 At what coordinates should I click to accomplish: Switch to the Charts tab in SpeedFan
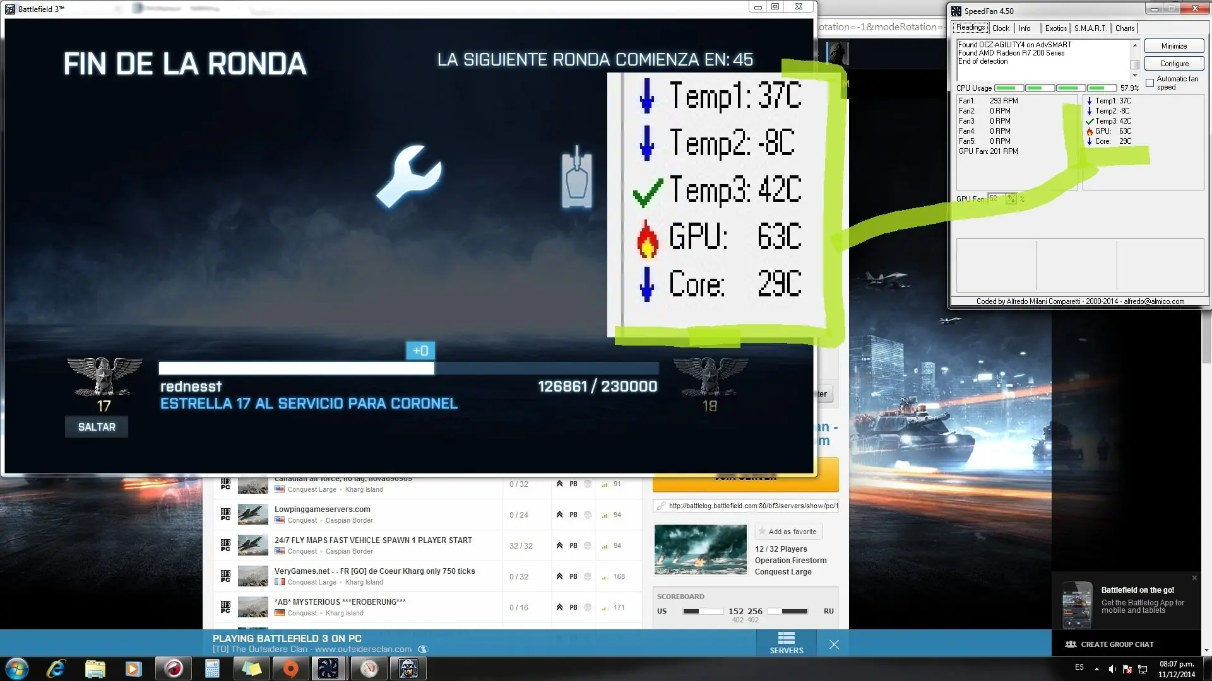pyautogui.click(x=1125, y=28)
